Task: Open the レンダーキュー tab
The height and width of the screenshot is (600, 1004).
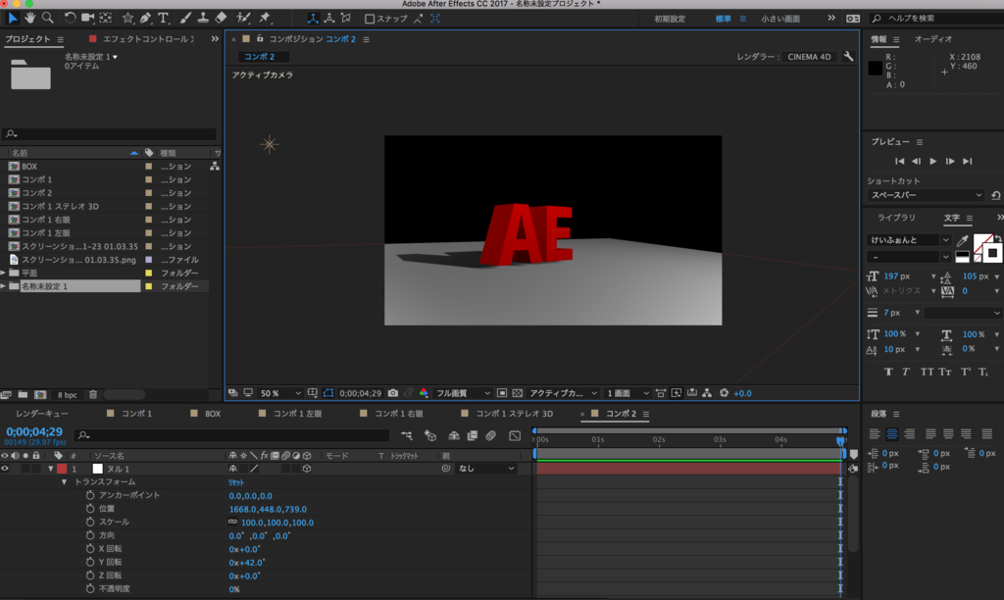Action: click(x=41, y=414)
